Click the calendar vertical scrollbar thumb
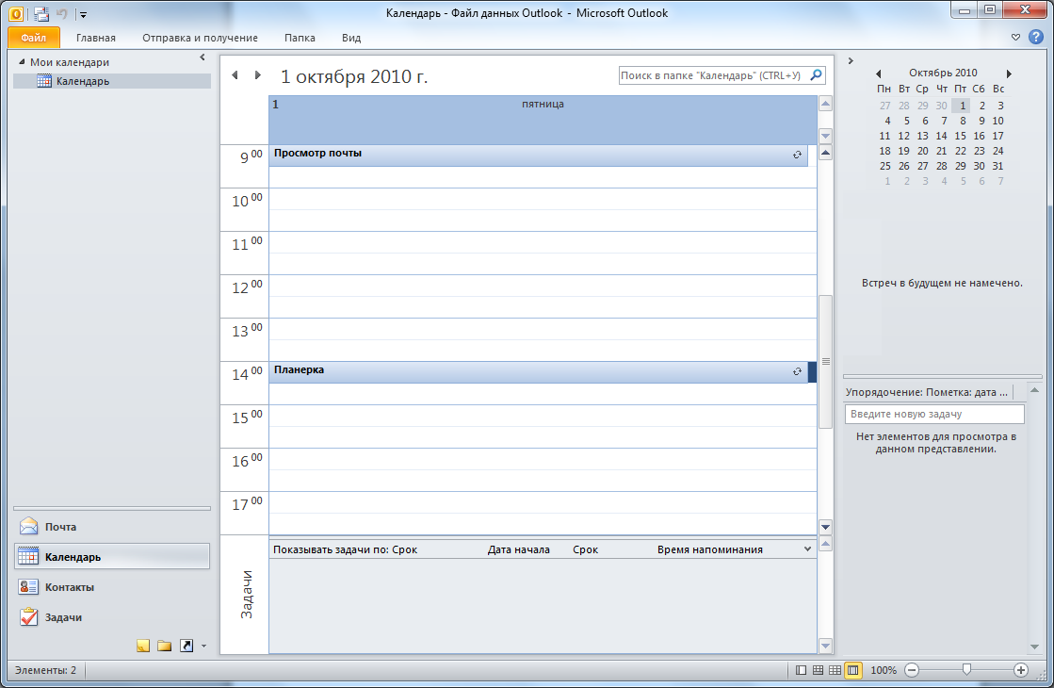This screenshot has height=688, width=1054. [825, 361]
